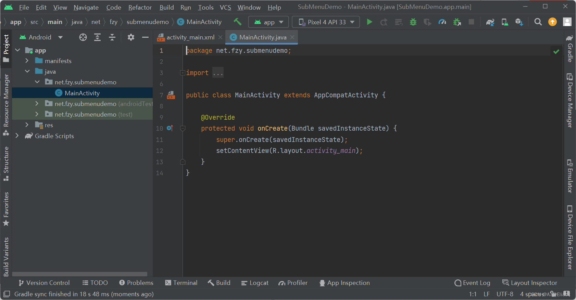Viewport: 576px width, 300px height.
Task: Collapse the java folder
Action: tap(27, 71)
